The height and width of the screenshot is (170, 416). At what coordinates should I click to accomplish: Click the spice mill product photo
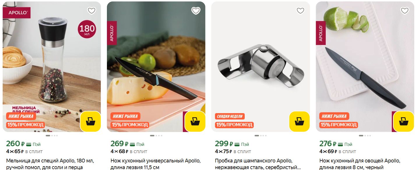(52, 67)
